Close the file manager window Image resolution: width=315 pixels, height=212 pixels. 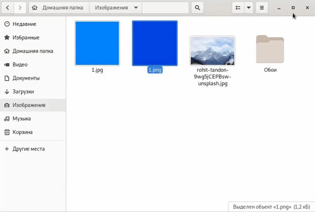pyautogui.click(x=307, y=8)
